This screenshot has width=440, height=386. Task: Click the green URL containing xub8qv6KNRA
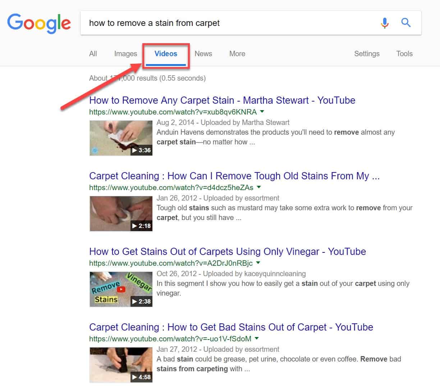pyautogui.click(x=173, y=112)
